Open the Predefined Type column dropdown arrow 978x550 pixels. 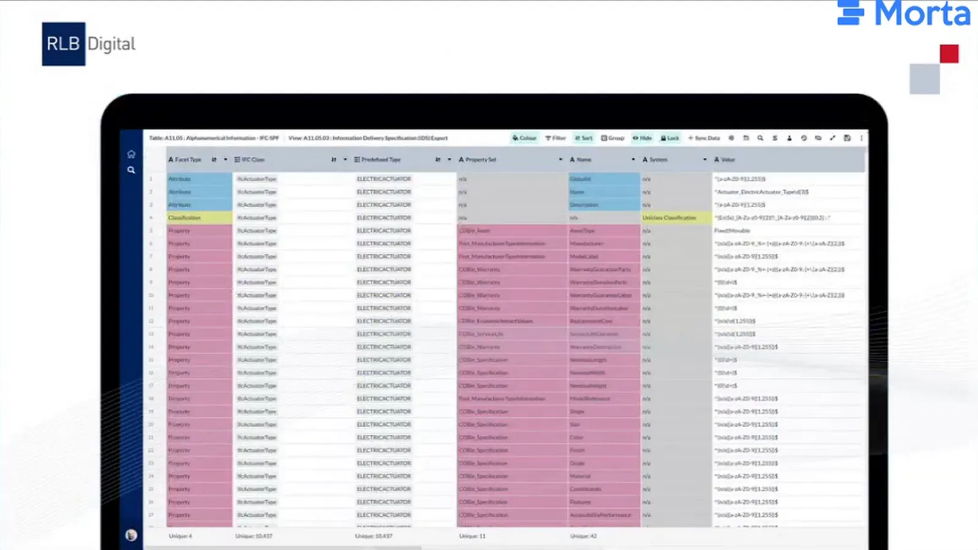tap(449, 159)
